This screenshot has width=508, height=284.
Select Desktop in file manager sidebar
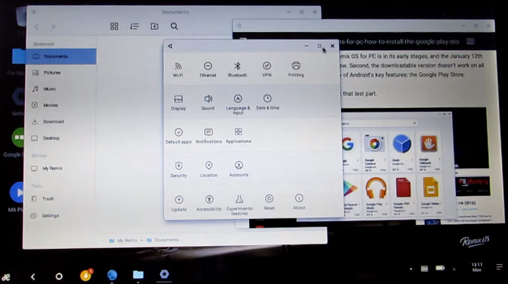pos(61,138)
